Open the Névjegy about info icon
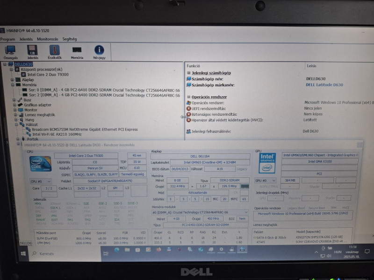The width and height of the screenshot is (374, 280). click(x=99, y=52)
